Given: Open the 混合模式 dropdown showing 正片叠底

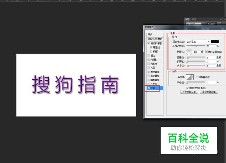Looking at the screenshot, I should [198, 42].
